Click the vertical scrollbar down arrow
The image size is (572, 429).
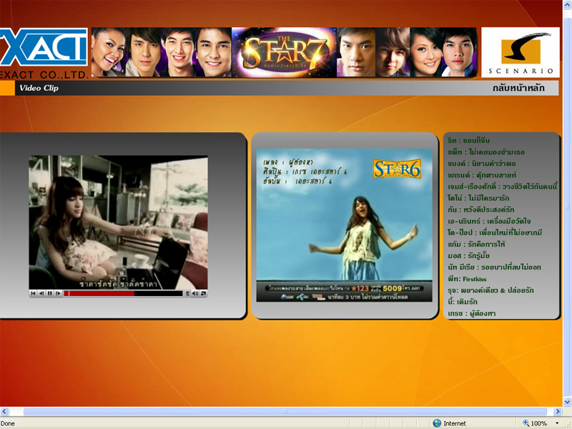(x=567, y=402)
